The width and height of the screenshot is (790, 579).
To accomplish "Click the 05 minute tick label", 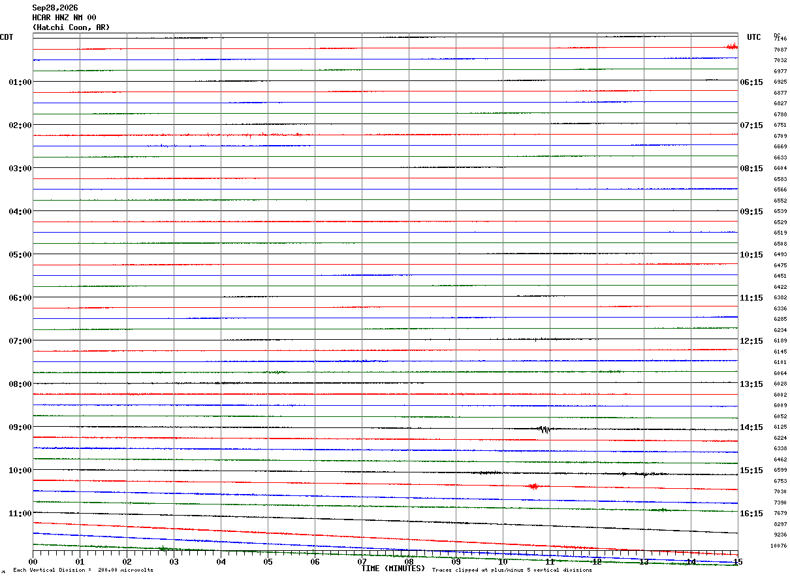I will click(x=268, y=562).
